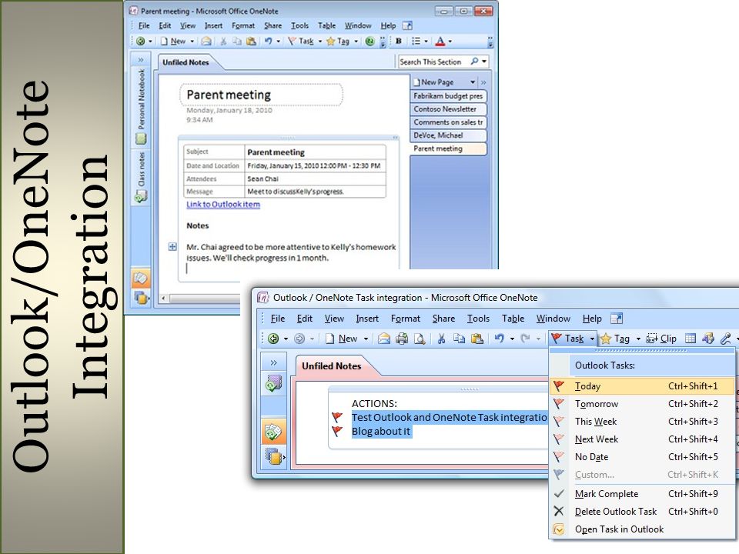Close the open Task dropdown arrow
The image size is (739, 554).
coord(592,339)
